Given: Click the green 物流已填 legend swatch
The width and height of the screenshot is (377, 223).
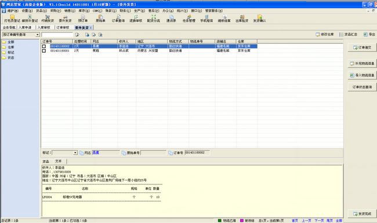Looking at the screenshot, I should (x=219, y=220).
